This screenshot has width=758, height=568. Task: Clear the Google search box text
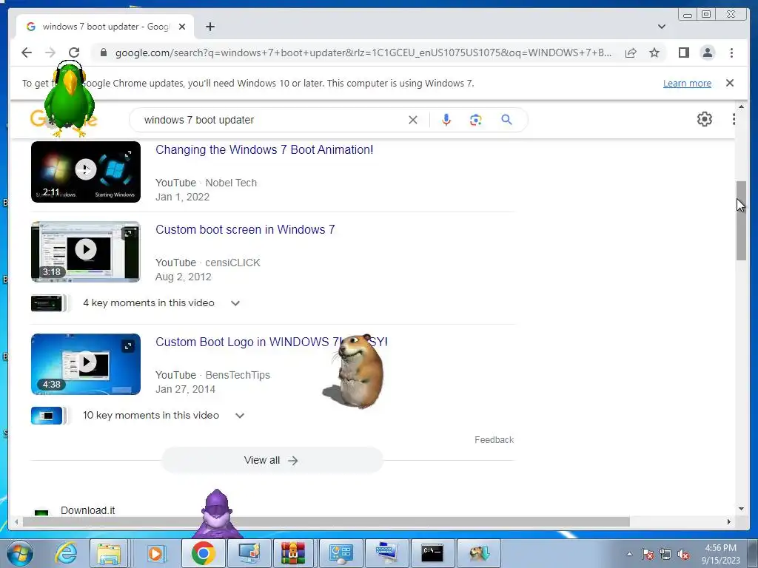click(x=412, y=120)
